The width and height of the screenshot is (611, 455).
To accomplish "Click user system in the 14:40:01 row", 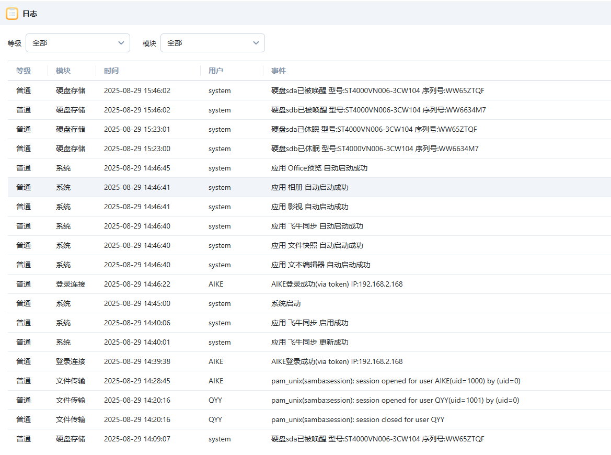I will click(x=220, y=343).
